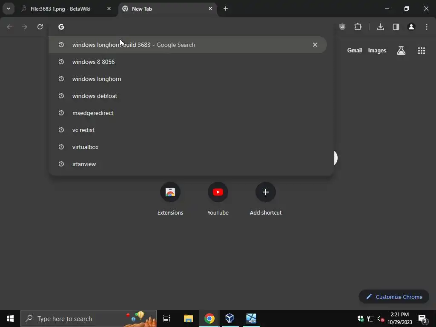
Task: Select the New Tab tab
Action: (x=168, y=9)
